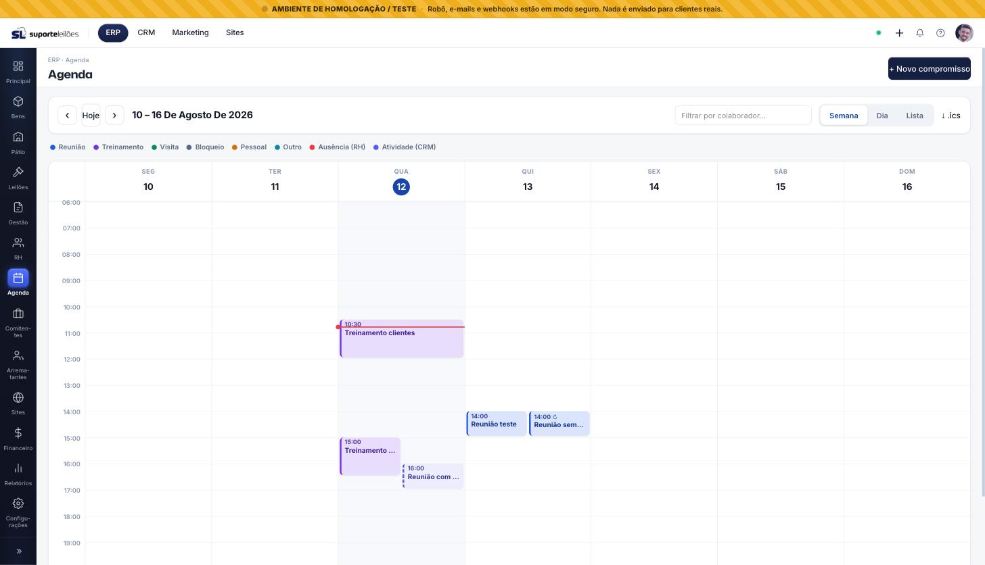985x565 pixels.
Task: Click Treinamento legend item
Action: click(118, 147)
